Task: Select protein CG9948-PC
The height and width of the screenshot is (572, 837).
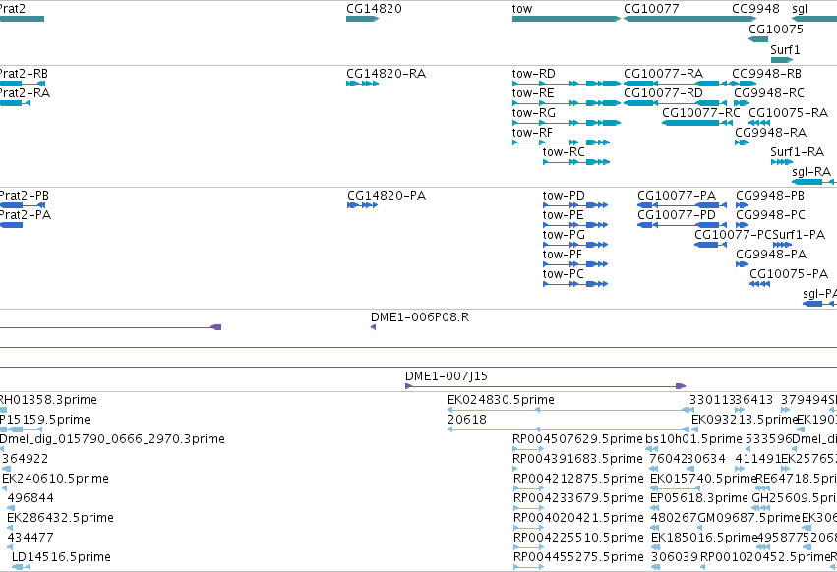Action: 742,225
